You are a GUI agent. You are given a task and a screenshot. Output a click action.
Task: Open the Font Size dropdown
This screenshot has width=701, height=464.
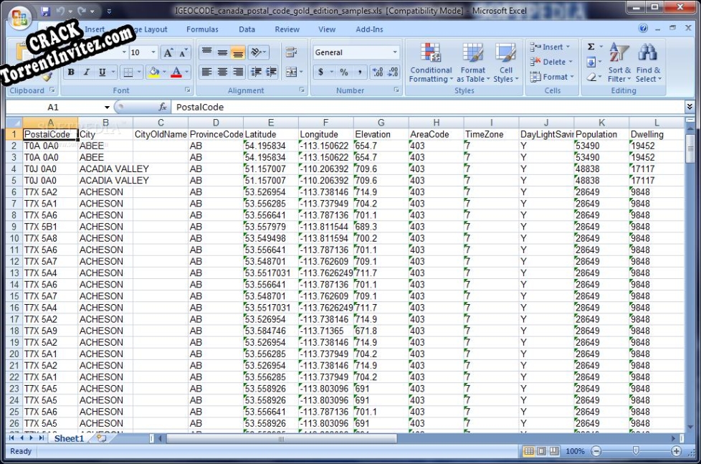pos(152,51)
